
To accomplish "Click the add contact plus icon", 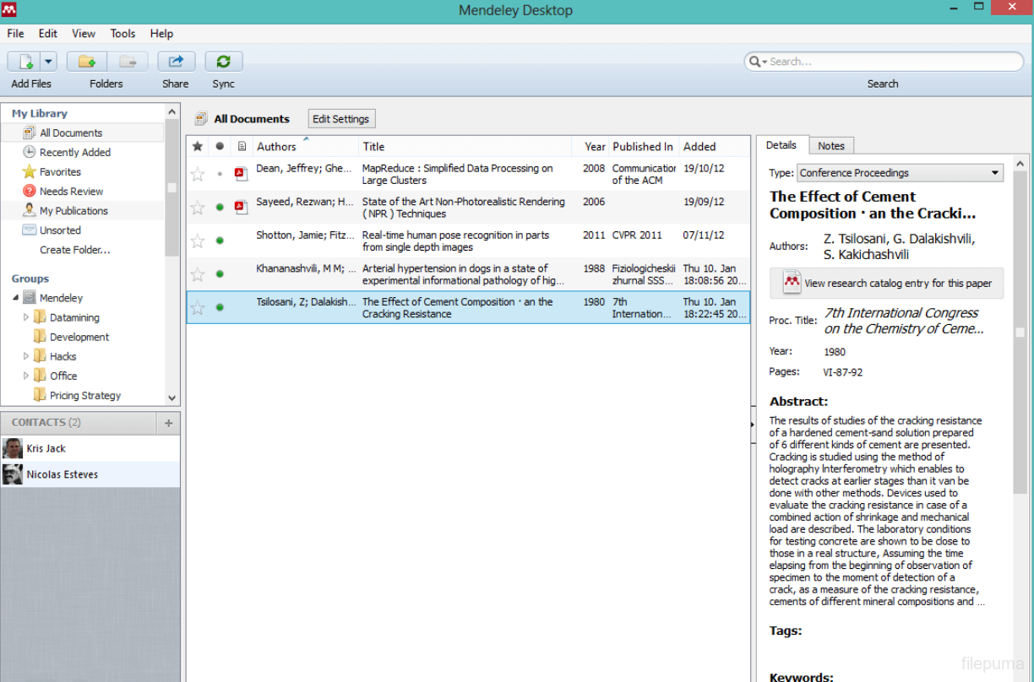I will [168, 423].
